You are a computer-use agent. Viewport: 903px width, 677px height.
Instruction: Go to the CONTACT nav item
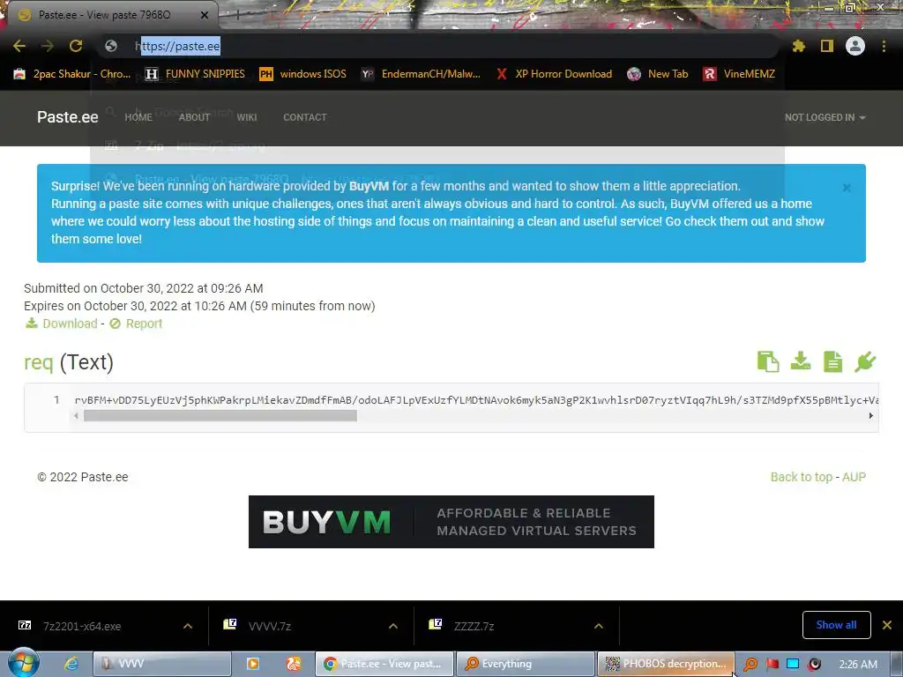click(x=304, y=117)
